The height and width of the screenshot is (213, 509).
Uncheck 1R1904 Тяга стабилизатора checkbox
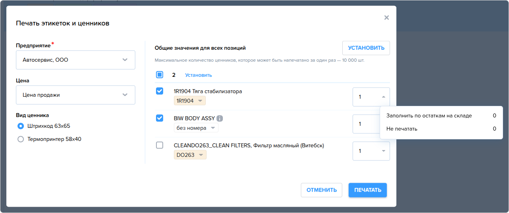(160, 91)
